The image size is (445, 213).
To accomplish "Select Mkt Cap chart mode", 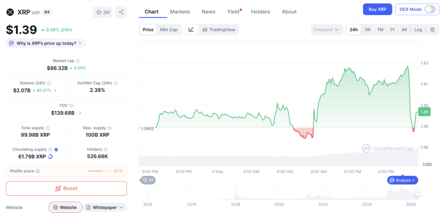I will [x=169, y=29].
